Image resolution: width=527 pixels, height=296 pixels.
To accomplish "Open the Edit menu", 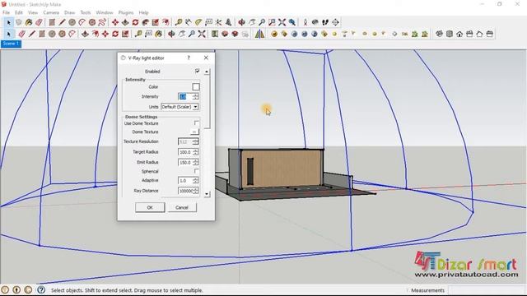I will point(19,12).
